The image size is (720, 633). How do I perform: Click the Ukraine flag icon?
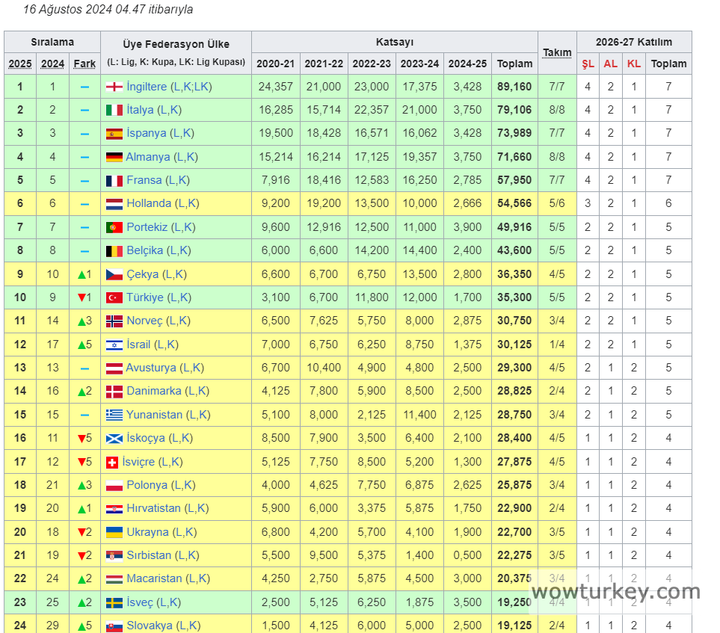114,532
